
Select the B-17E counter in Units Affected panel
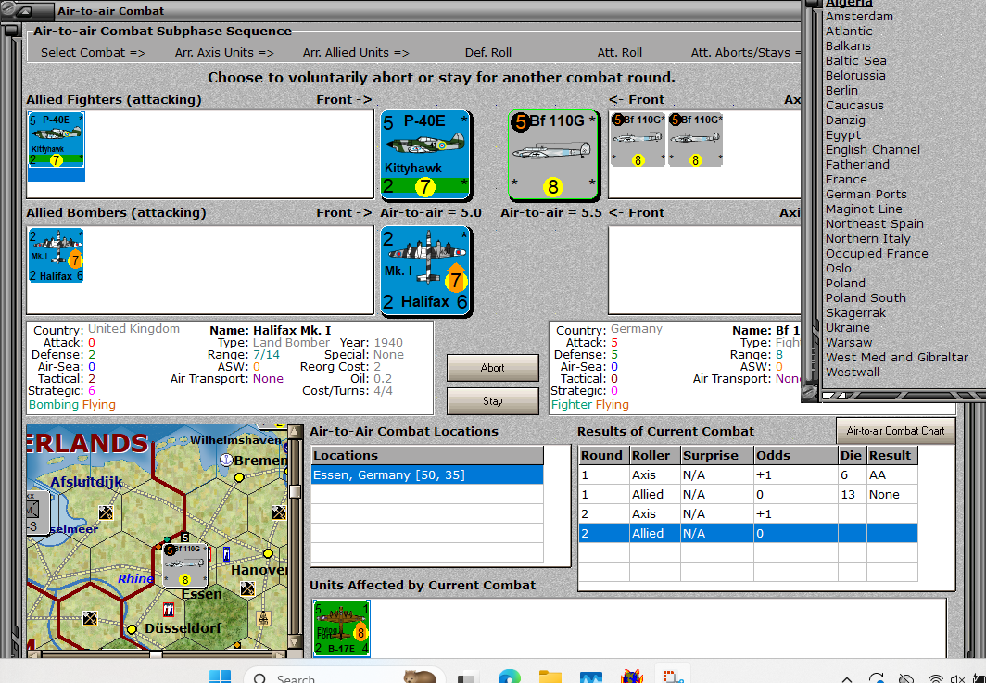341,628
